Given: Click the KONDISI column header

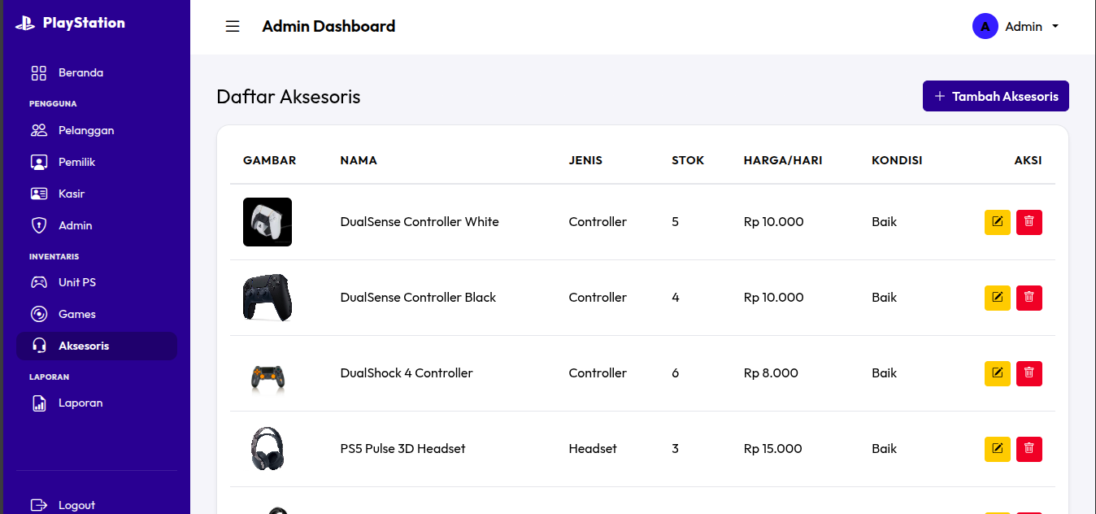Looking at the screenshot, I should point(897,160).
